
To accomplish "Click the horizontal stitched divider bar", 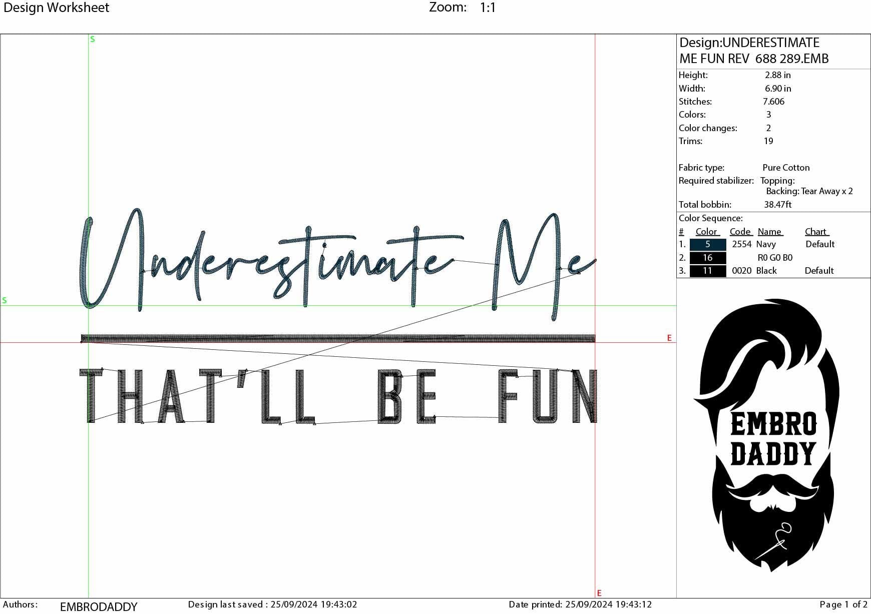I will coord(338,339).
